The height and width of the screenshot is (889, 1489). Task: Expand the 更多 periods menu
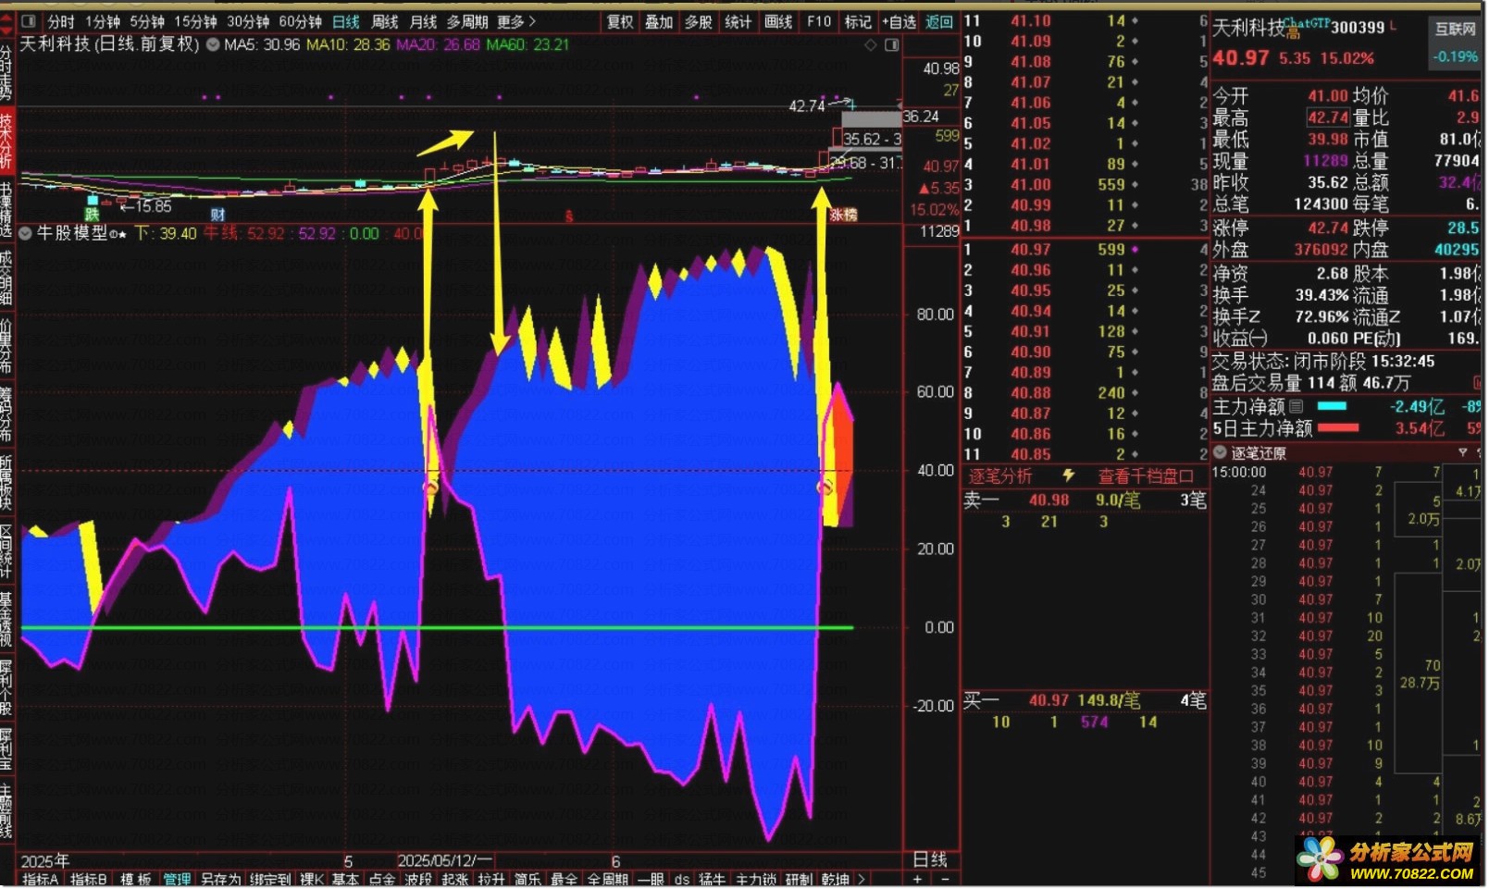516,21
